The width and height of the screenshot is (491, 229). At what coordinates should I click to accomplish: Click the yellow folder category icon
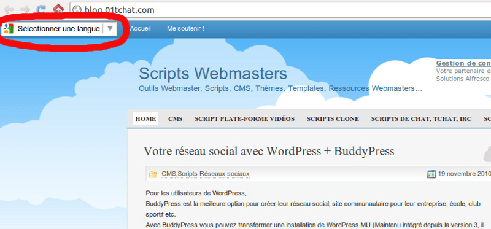(x=153, y=174)
